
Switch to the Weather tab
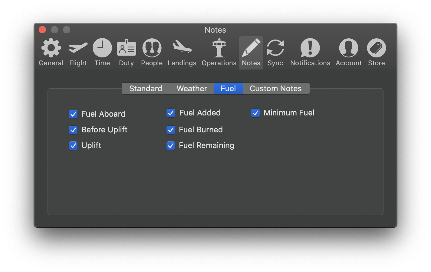click(x=192, y=89)
